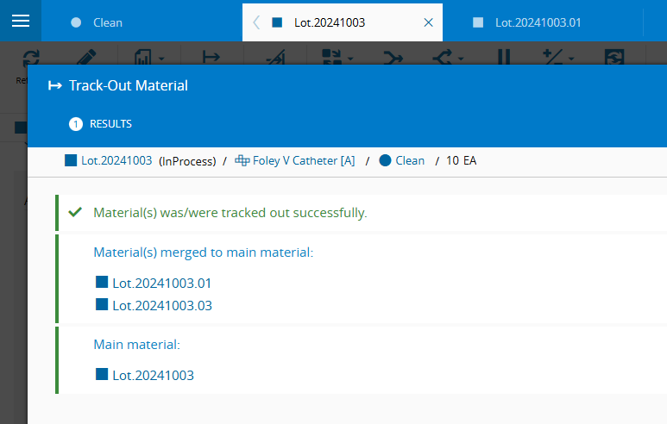Click the 'Track-Out Material' dialog title
The image size is (667, 424).
coord(129,86)
